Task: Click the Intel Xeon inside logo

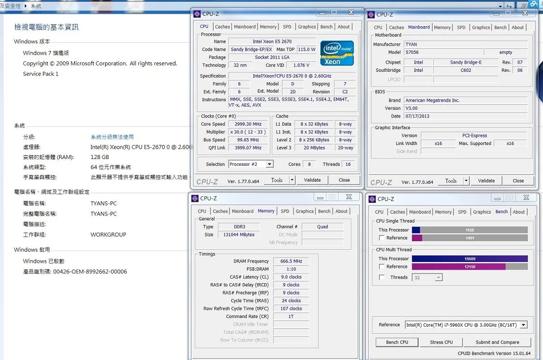Action: coord(337,53)
